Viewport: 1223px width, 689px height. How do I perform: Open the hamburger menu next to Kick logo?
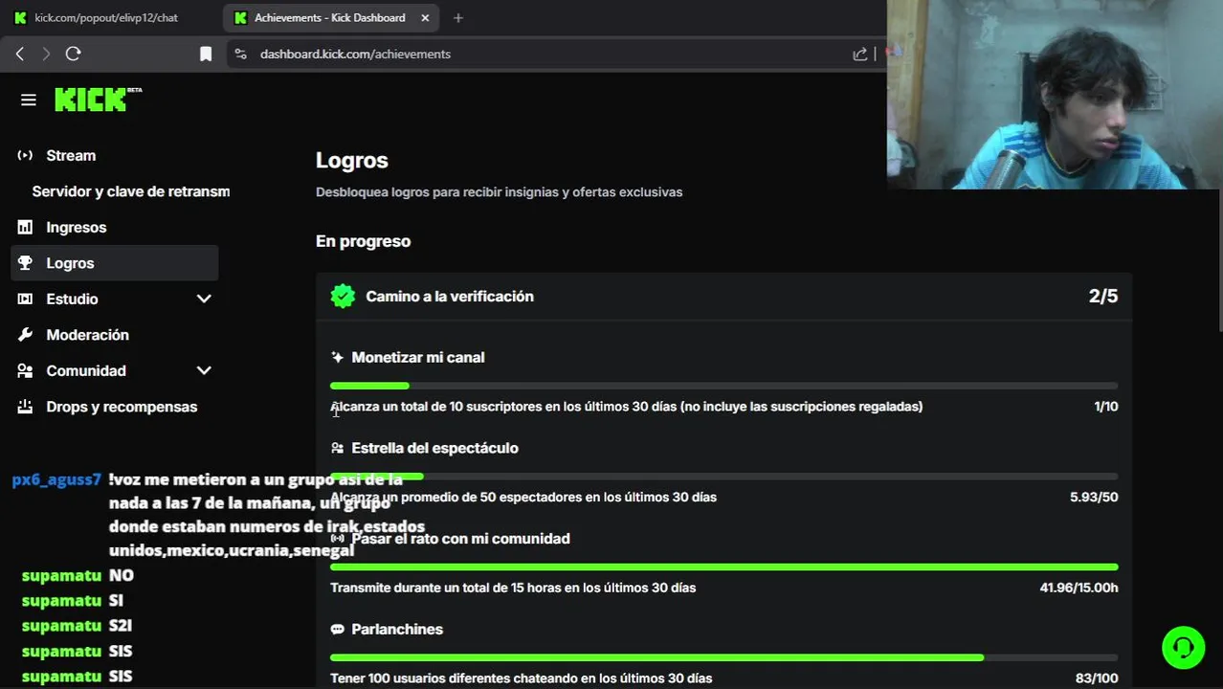28,100
